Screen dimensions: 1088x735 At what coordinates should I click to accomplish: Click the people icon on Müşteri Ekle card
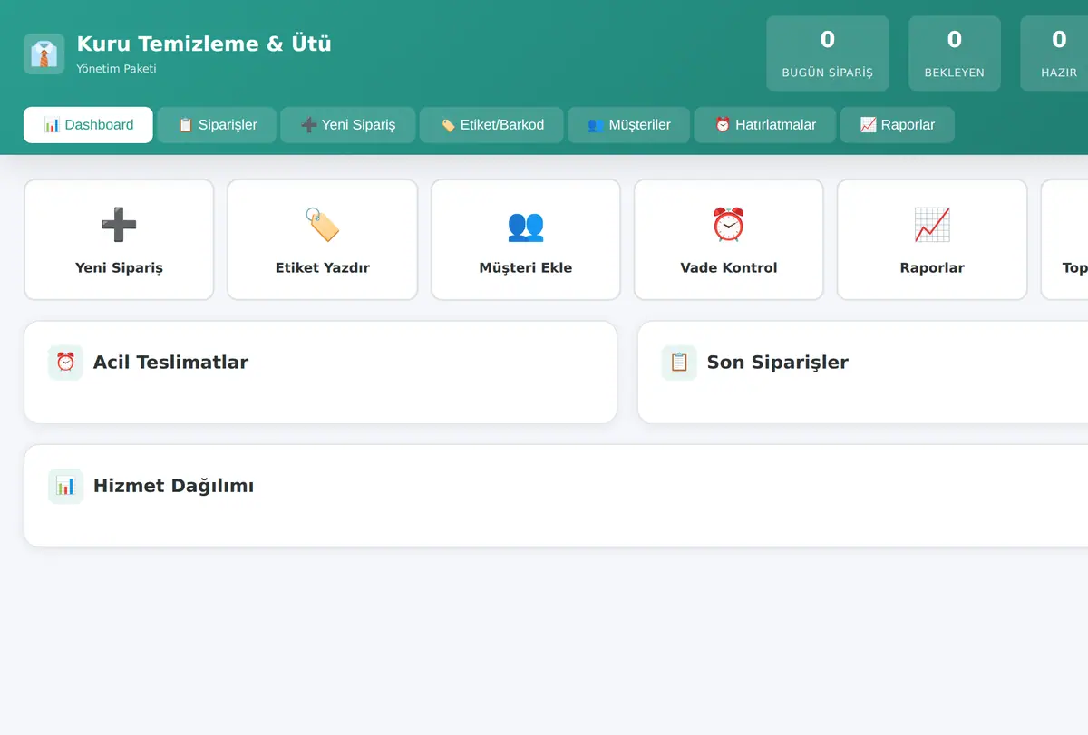pyautogui.click(x=526, y=225)
